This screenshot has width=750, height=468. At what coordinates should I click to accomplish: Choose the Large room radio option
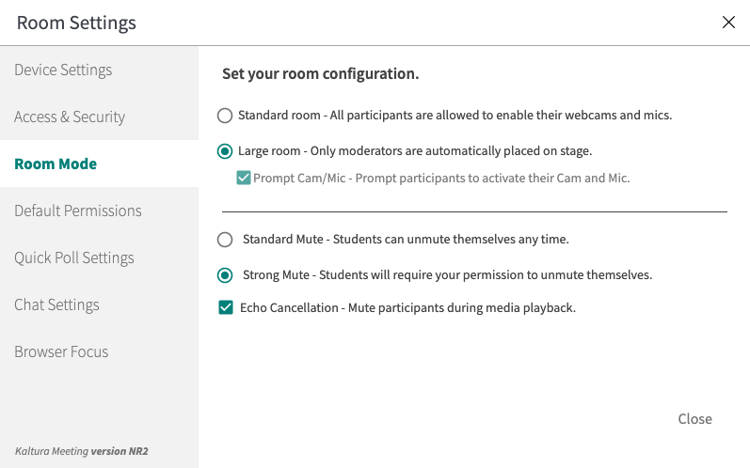(x=225, y=150)
